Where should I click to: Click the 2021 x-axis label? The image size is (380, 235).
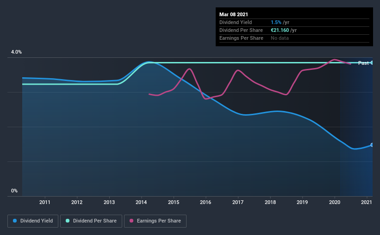(x=366, y=202)
